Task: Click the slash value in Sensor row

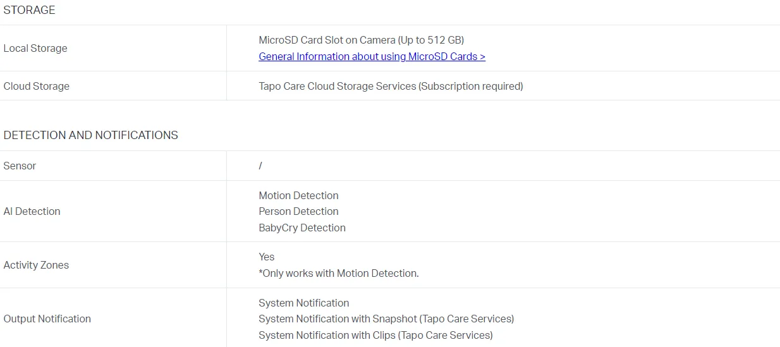Action: click(x=260, y=166)
